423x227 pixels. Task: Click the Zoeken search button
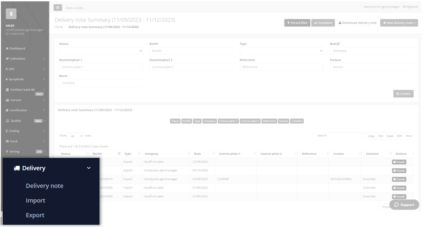click(403, 94)
